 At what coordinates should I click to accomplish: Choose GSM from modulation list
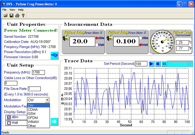[x=38, y=114]
